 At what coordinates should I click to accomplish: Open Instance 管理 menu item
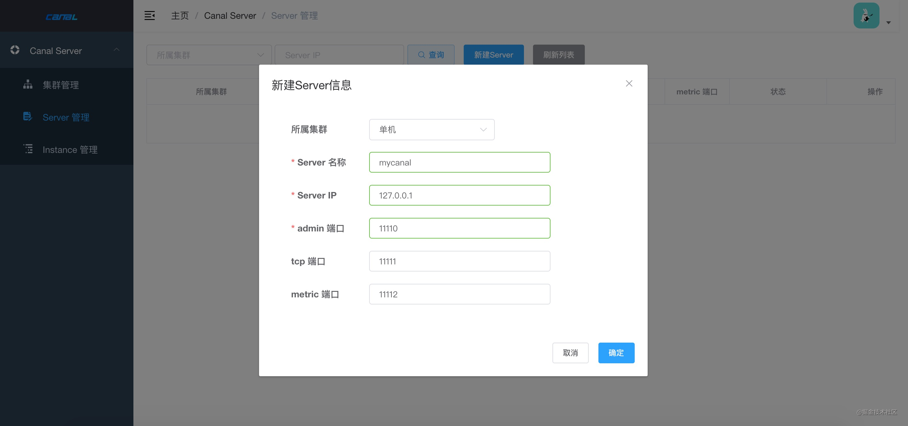click(x=70, y=150)
